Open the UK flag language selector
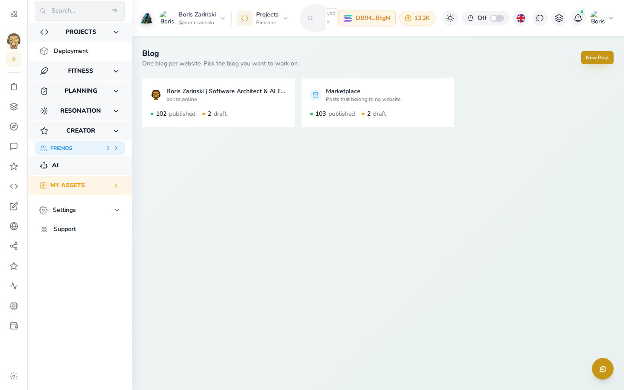 [521, 18]
